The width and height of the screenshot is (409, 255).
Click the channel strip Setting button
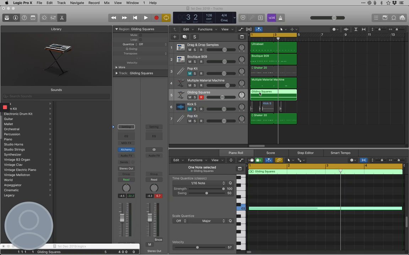(126, 127)
